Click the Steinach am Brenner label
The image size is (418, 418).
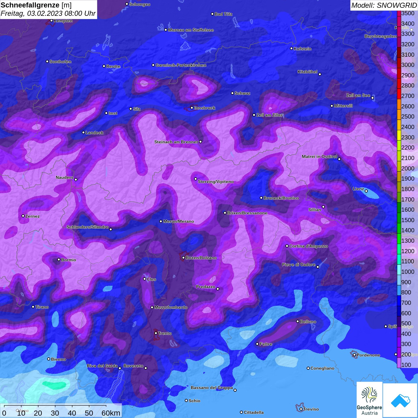coord(176,142)
